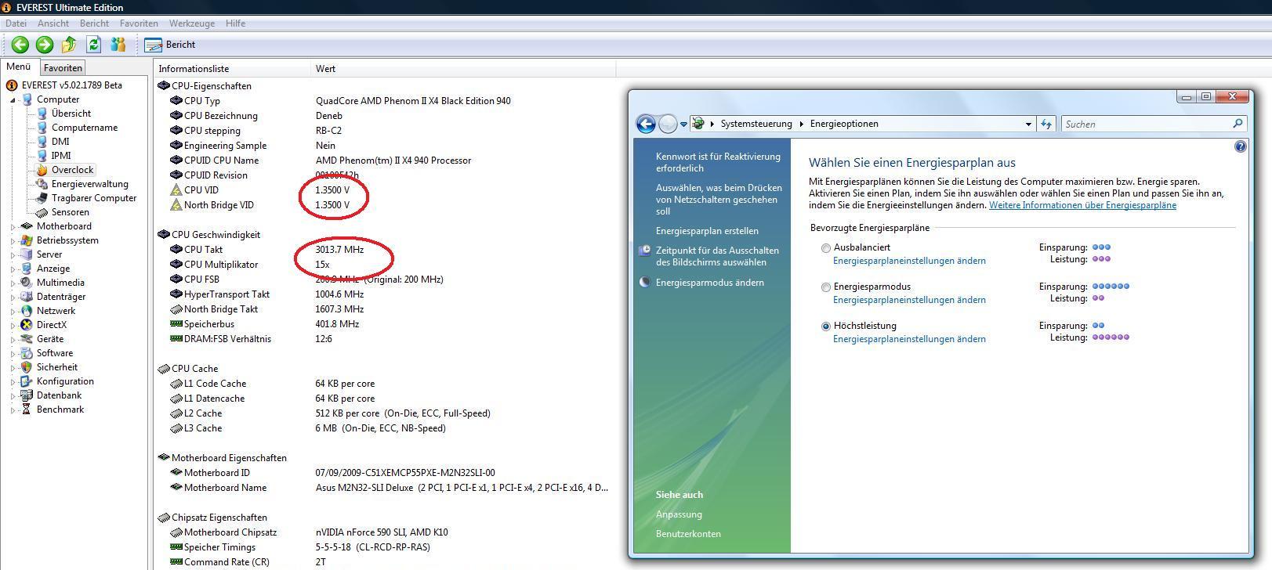Click the Sensoren tree icon
The image size is (1272, 570).
click(x=42, y=212)
